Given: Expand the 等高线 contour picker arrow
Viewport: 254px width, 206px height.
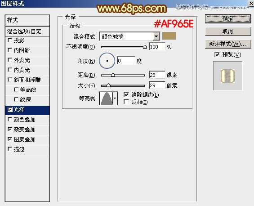Looking at the screenshot, I should (115, 99).
